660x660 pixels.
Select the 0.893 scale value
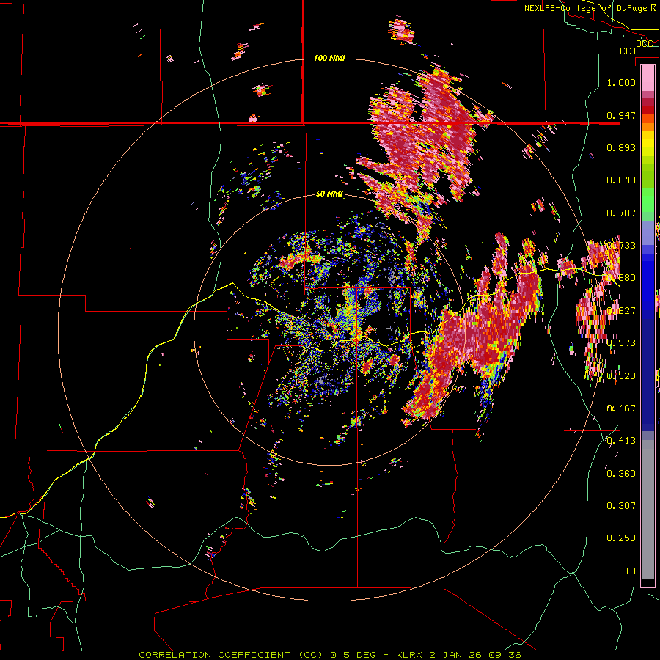[x=621, y=147]
